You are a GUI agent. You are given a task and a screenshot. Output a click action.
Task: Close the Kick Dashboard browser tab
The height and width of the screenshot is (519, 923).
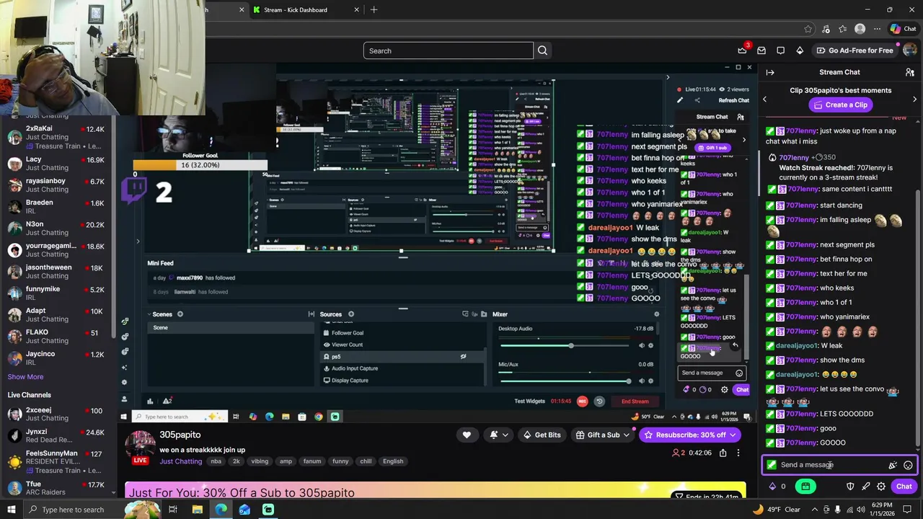[356, 10]
